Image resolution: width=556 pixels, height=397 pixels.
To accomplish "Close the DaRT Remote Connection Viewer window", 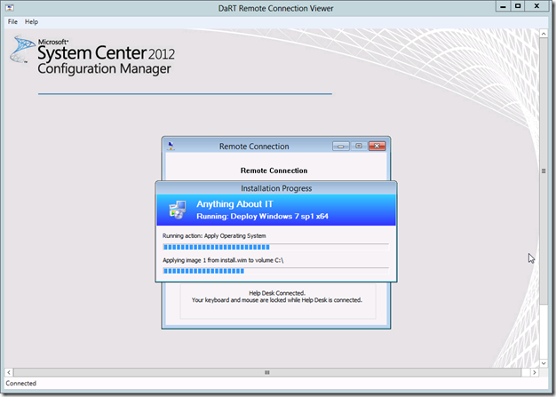I will (536, 6).
